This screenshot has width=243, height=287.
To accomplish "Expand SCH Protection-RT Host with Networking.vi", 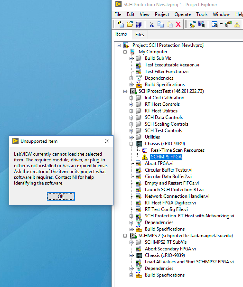I will pos(131,216).
